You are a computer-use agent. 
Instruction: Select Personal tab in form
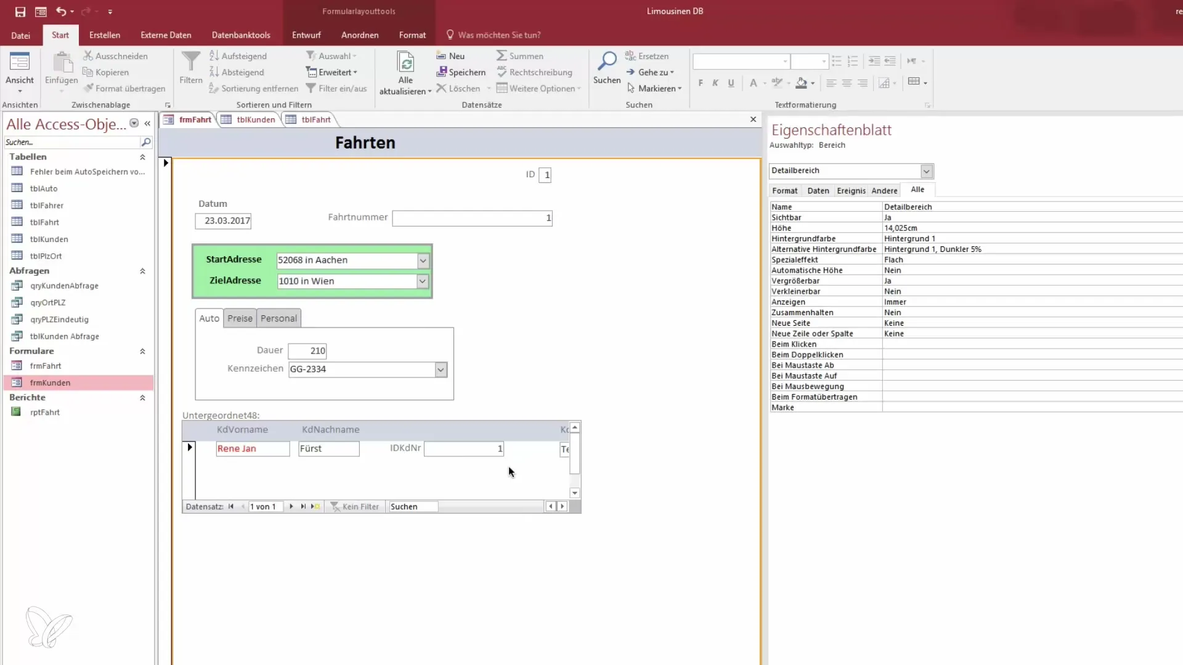[278, 318]
